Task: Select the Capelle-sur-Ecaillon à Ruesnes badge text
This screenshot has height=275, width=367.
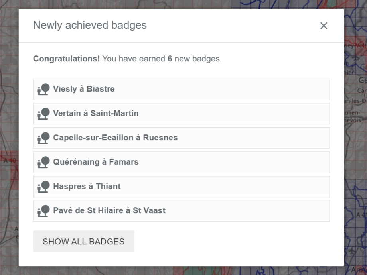Action: 115,138
